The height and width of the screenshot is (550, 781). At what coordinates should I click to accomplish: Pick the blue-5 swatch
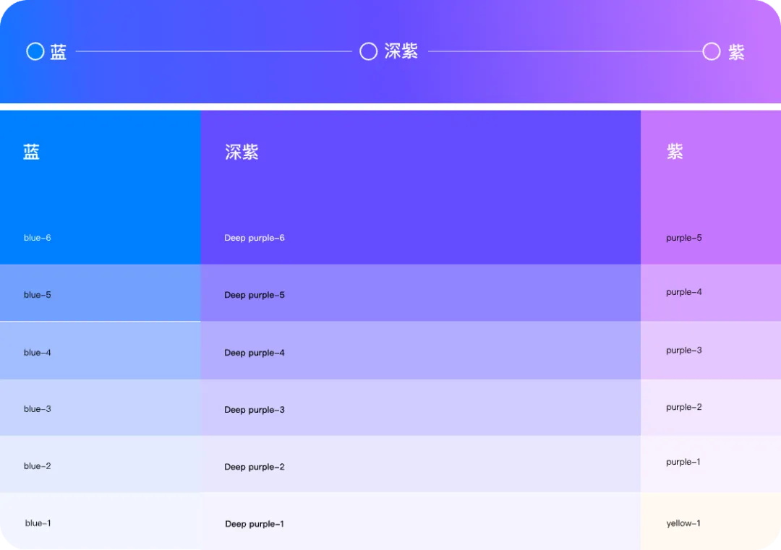tap(100, 293)
